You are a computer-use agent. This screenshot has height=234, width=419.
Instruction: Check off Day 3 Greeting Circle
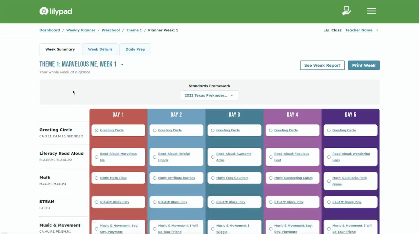(213, 130)
